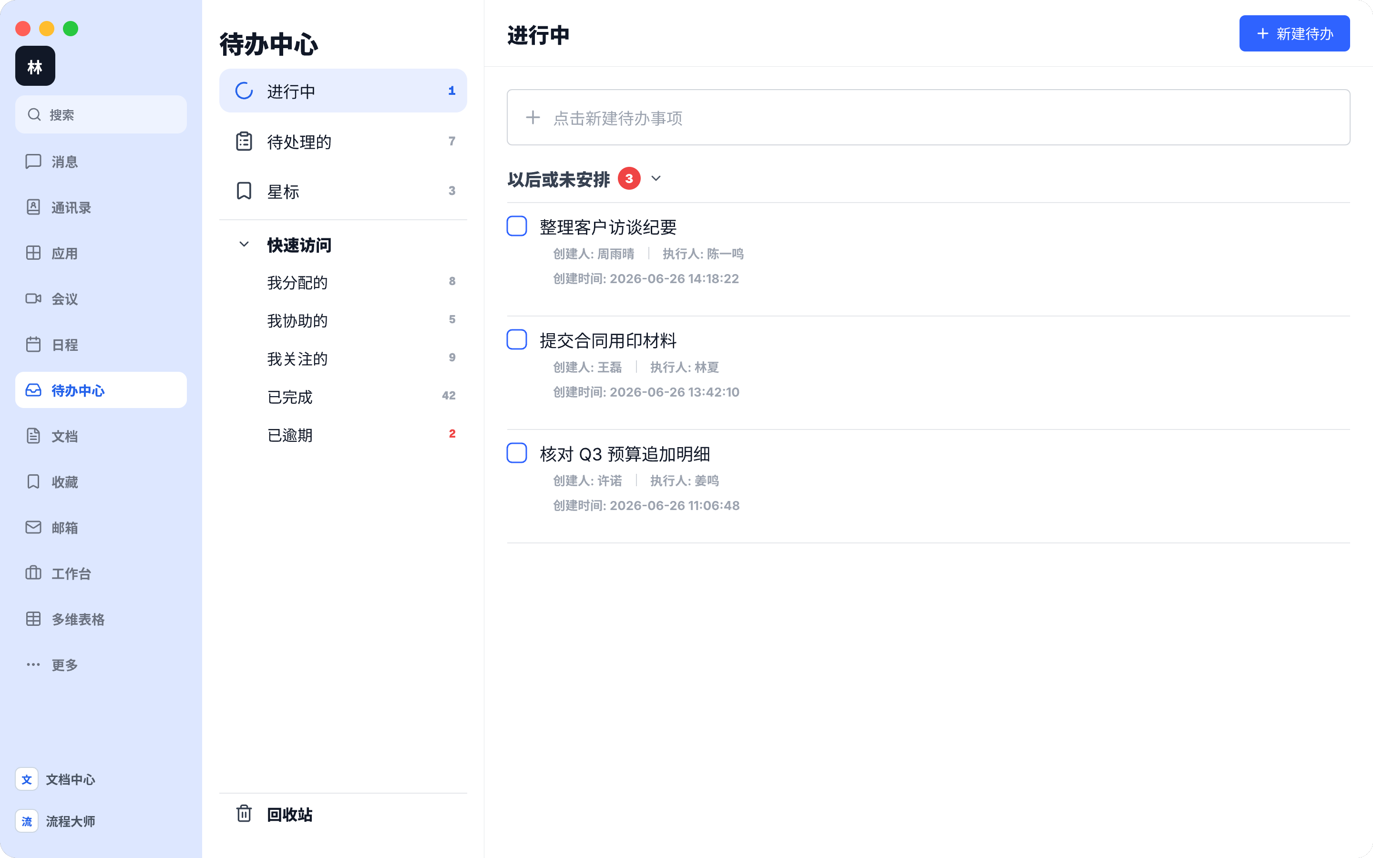The height and width of the screenshot is (858, 1373).
Task: Open the 文档 document icon
Action: 33,436
